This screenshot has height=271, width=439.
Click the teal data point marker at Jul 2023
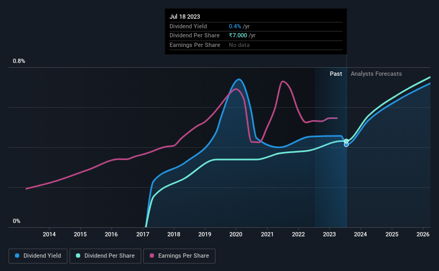click(x=346, y=141)
